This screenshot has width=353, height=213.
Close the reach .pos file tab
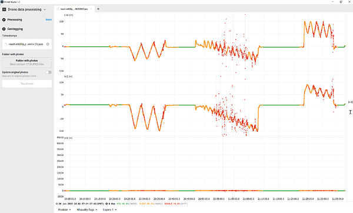(91, 9)
